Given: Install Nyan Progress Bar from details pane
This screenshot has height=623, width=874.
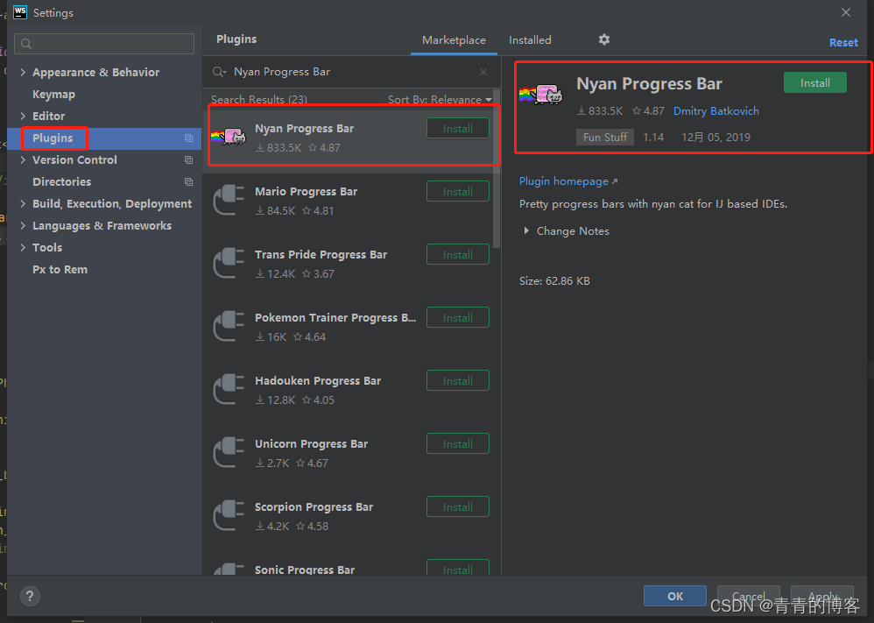Looking at the screenshot, I should pos(815,83).
